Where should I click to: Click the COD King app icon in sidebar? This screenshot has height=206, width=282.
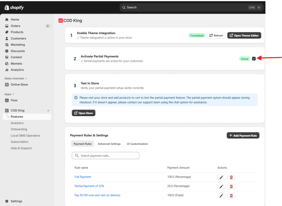[7, 111]
